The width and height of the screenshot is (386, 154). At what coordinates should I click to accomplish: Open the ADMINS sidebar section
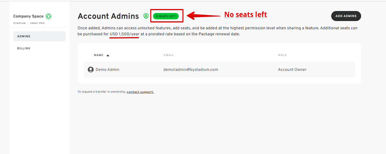pos(39,36)
